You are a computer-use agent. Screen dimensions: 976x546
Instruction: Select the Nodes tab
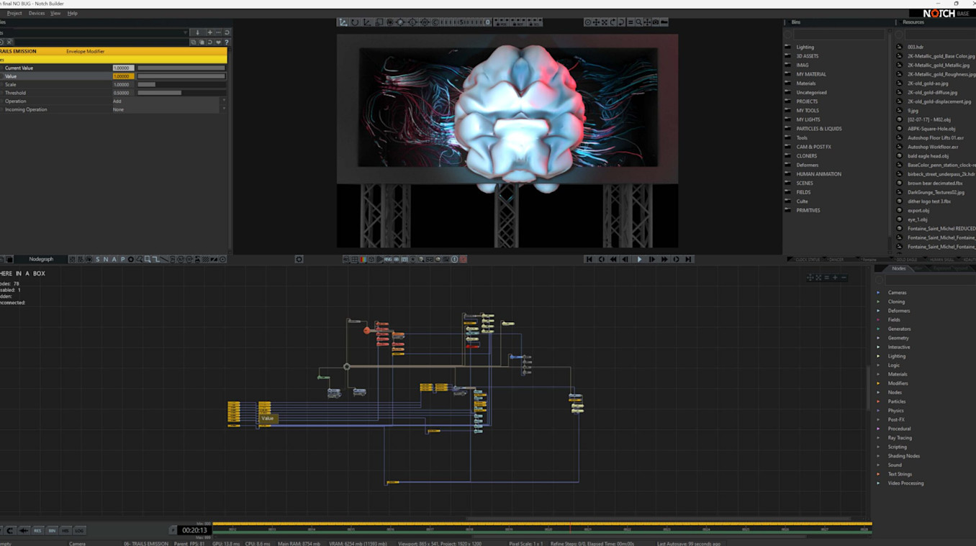point(898,268)
